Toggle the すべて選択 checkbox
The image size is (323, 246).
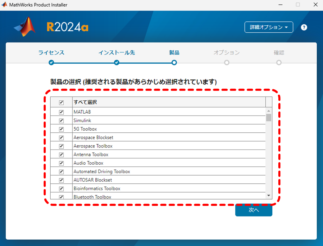pyautogui.click(x=61, y=102)
